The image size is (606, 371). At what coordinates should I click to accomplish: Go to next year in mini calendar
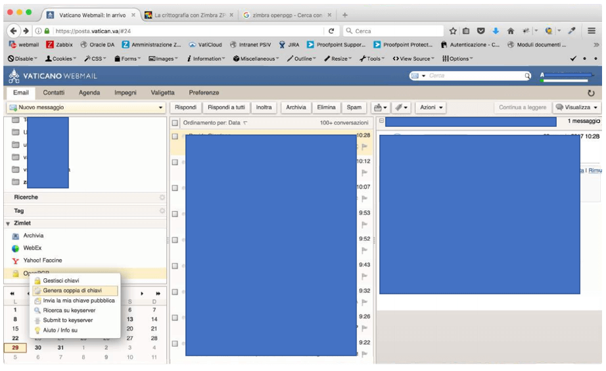point(158,293)
